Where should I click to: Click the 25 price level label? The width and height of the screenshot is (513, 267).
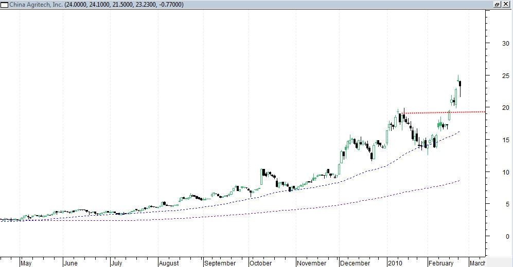pyautogui.click(x=506, y=75)
